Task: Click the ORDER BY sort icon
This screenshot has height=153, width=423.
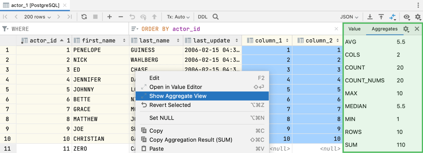Action: pyautogui.click(x=135, y=29)
